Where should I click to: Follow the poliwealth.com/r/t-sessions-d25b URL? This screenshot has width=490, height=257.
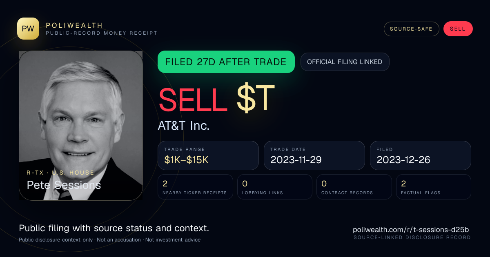(412, 230)
